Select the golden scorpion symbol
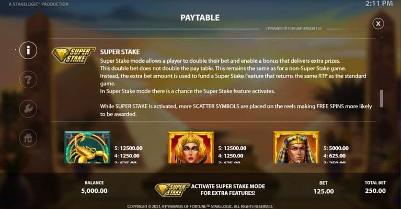Screen dimensions: 401x209 coord(87,147)
